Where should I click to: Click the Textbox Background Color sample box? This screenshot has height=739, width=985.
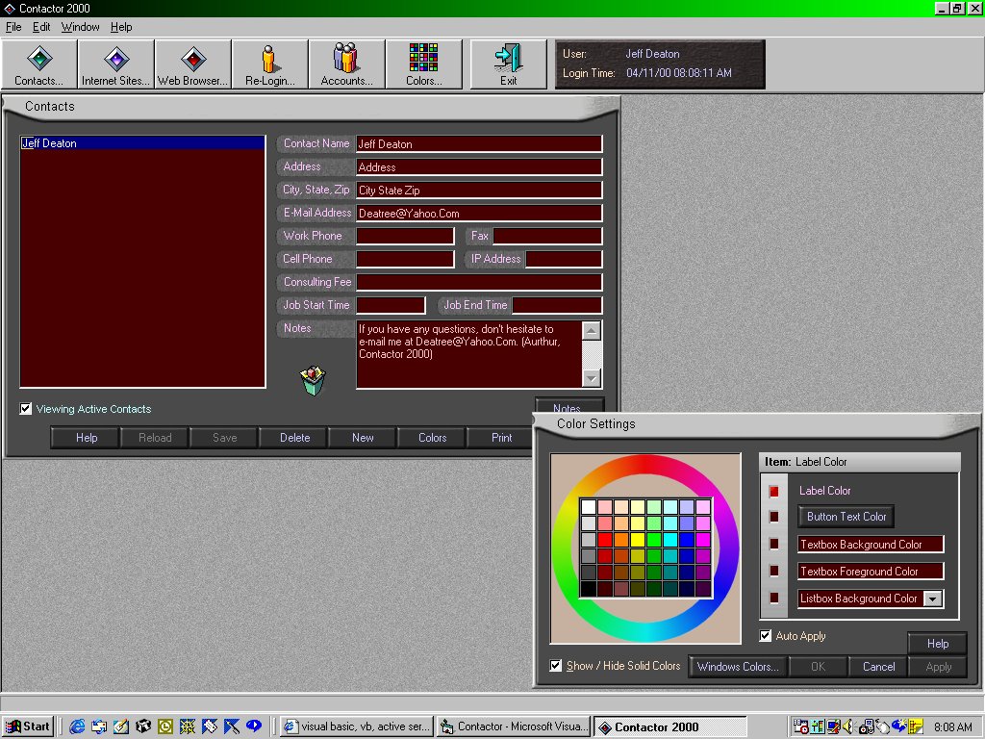[871, 545]
